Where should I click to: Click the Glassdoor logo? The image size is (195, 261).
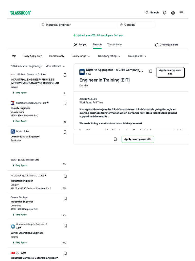point(20,13)
